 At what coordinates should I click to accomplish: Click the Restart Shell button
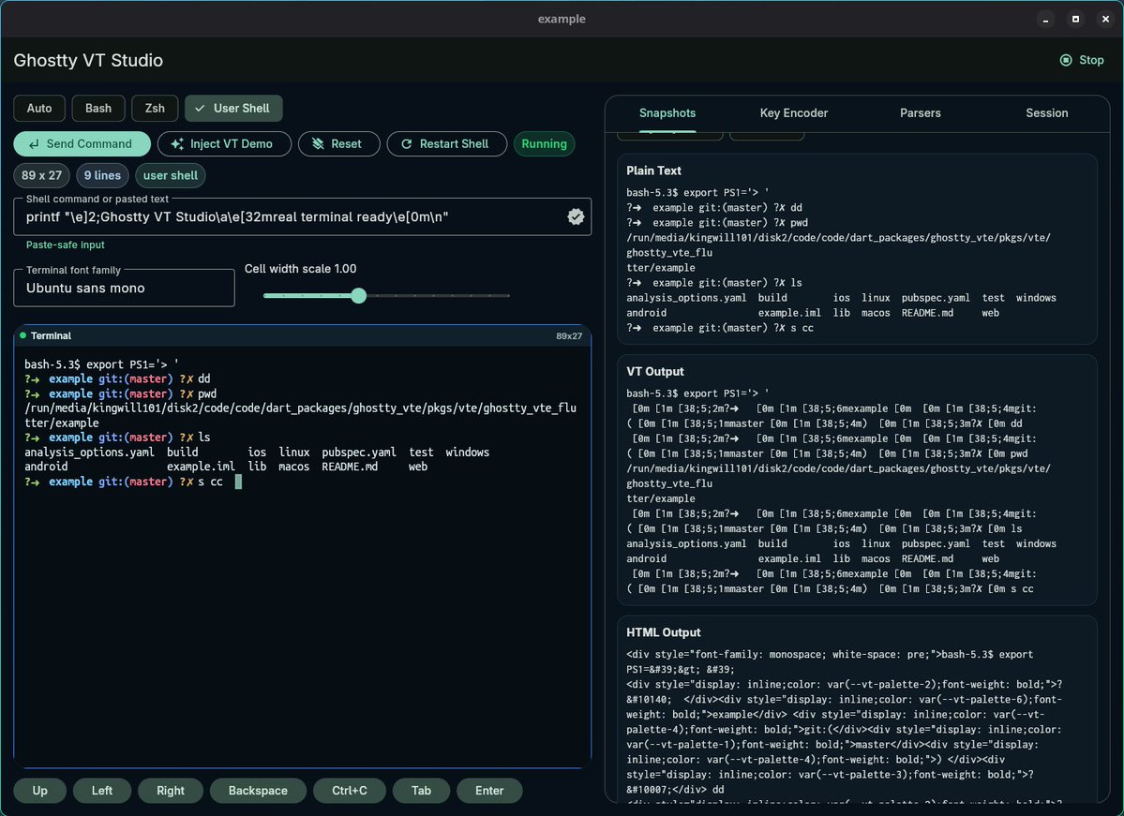[x=446, y=144]
